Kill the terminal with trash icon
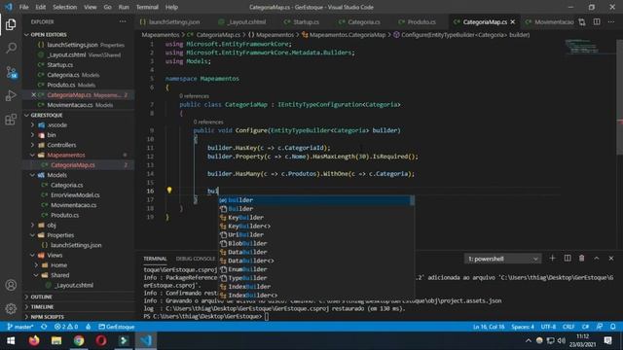The image size is (623, 350). pyautogui.click(x=582, y=259)
